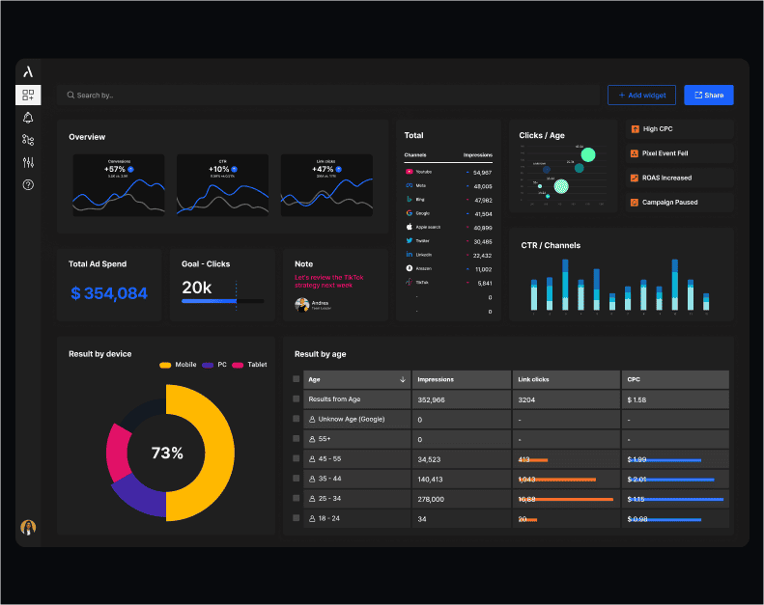Click the user avatar at sidebar bottom
This screenshot has height=605, width=764.
coord(28,527)
